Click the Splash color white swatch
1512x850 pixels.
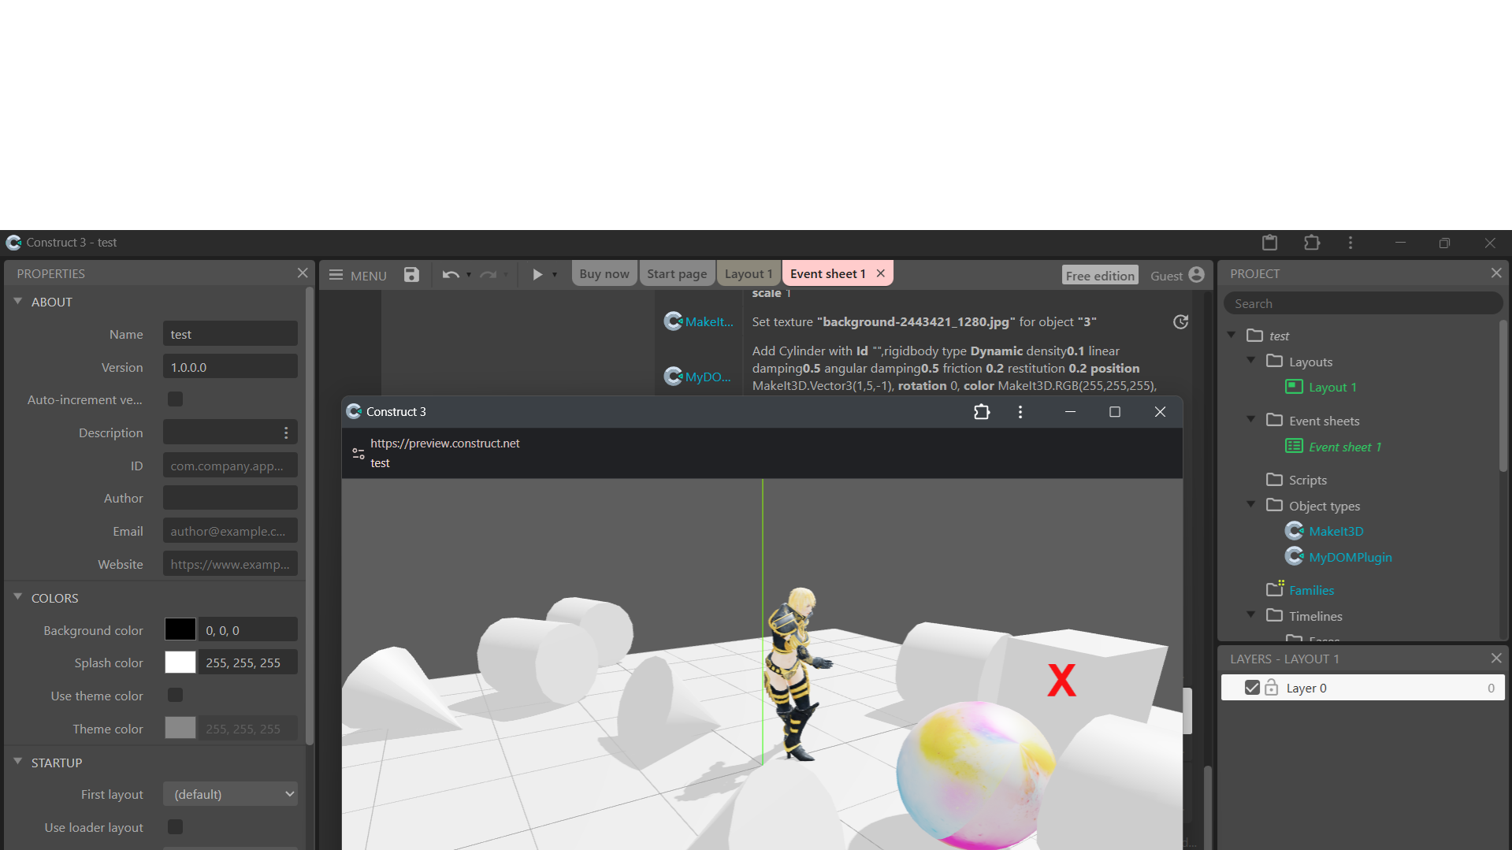180,663
